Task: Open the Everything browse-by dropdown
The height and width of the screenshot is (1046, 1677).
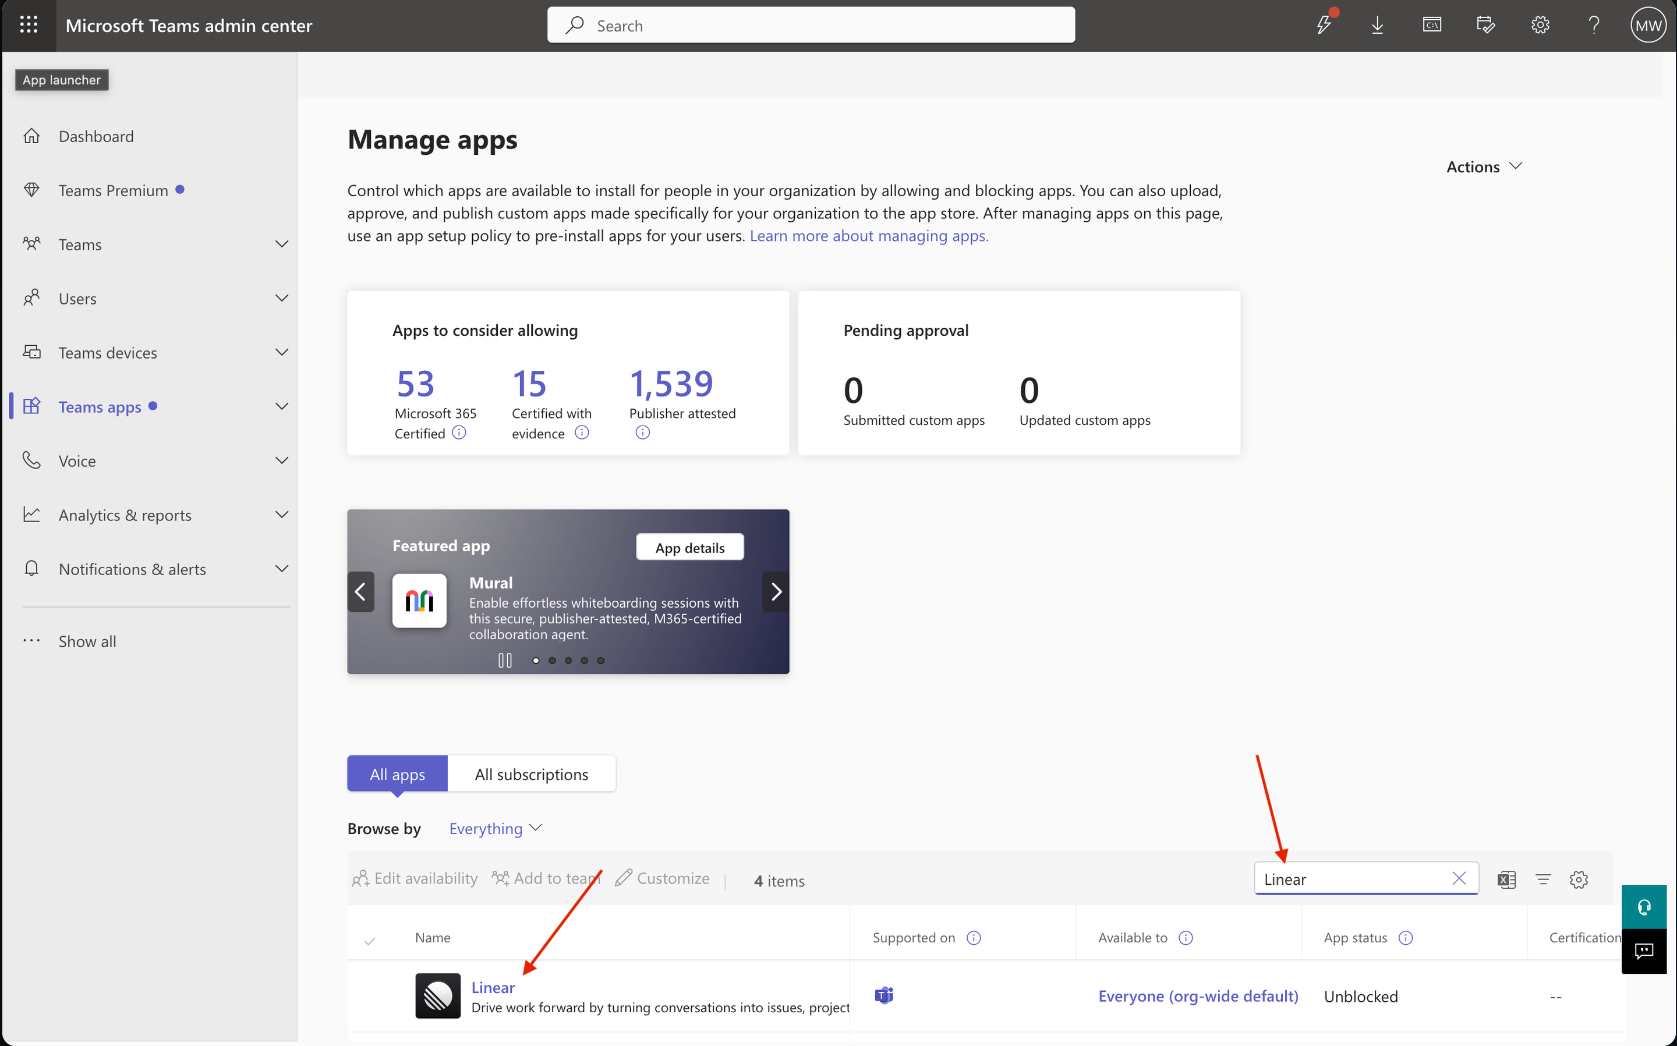Action: pyautogui.click(x=494, y=828)
